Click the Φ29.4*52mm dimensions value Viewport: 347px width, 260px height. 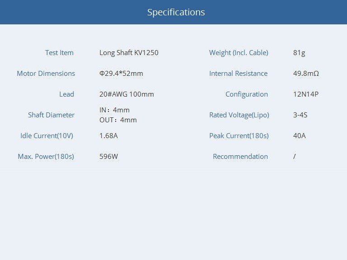coord(121,74)
